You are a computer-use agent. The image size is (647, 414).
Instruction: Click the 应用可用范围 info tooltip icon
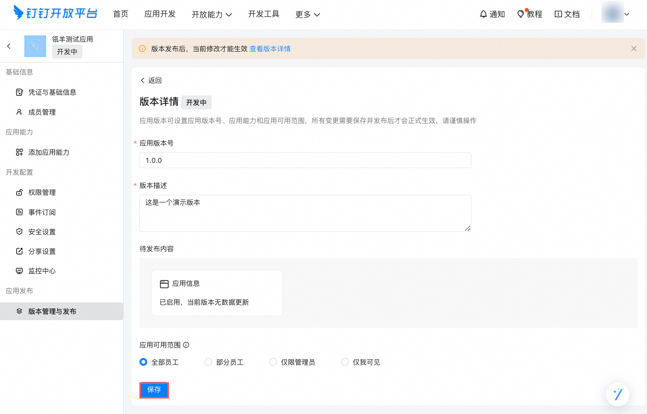pyautogui.click(x=186, y=345)
